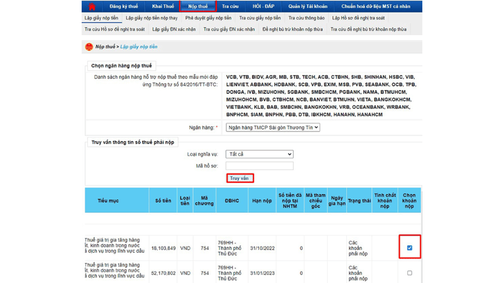This screenshot has width=504, height=283.
Task: Tick the checkbox for the 52,170,802 row
Action: click(409, 273)
